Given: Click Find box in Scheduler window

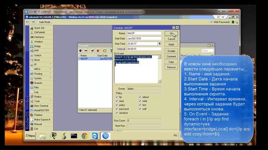Looking at the screenshot, I should [x=207, y=51].
